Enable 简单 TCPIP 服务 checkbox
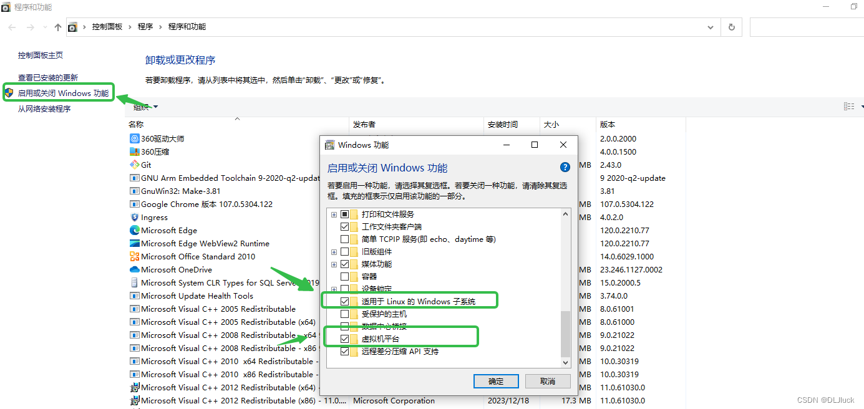 tap(345, 239)
